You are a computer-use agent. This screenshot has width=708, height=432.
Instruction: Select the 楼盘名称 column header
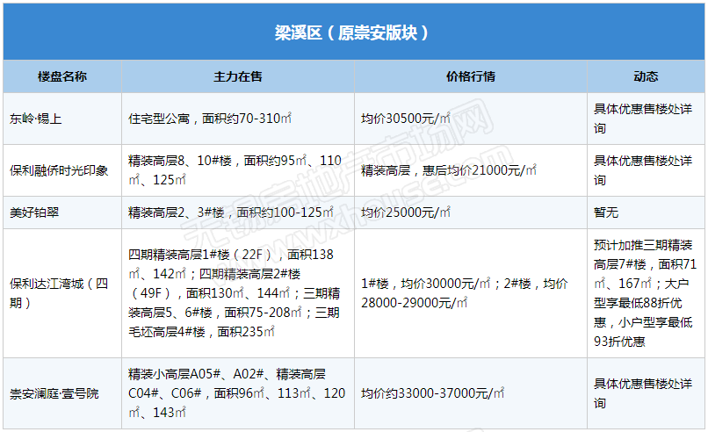click(62, 76)
